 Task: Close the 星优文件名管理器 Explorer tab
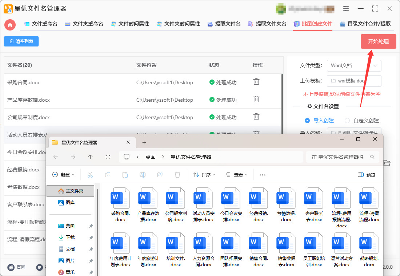coord(128,142)
